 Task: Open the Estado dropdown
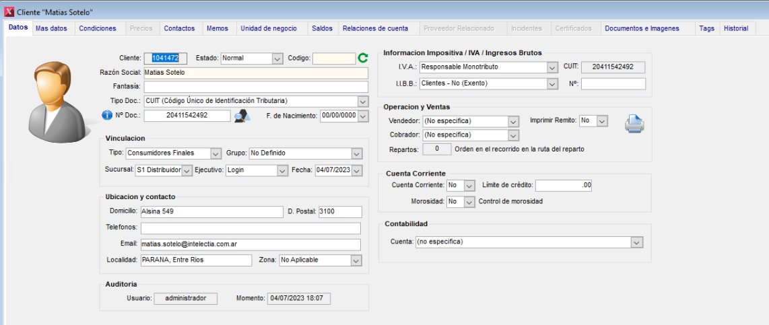coord(277,59)
